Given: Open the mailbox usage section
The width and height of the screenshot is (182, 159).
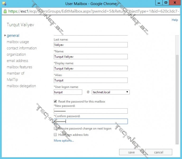Looking at the screenshot, I should pos(18,42).
